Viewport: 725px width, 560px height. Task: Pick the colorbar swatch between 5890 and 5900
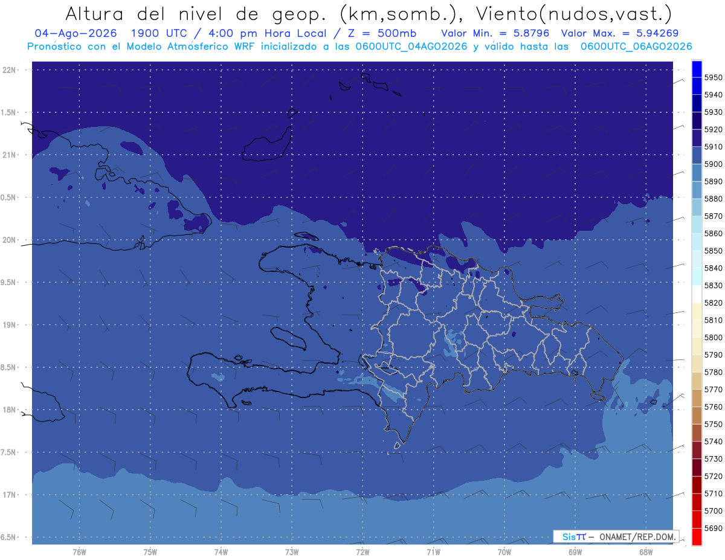coord(697,173)
